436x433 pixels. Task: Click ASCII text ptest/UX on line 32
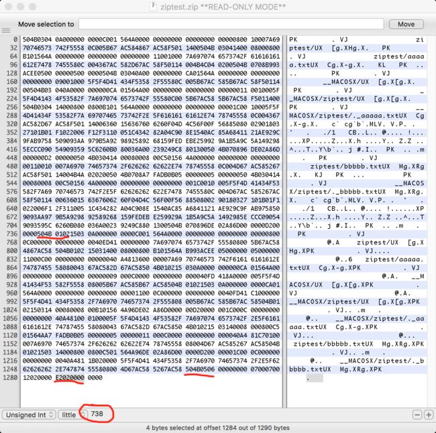[x=306, y=48]
